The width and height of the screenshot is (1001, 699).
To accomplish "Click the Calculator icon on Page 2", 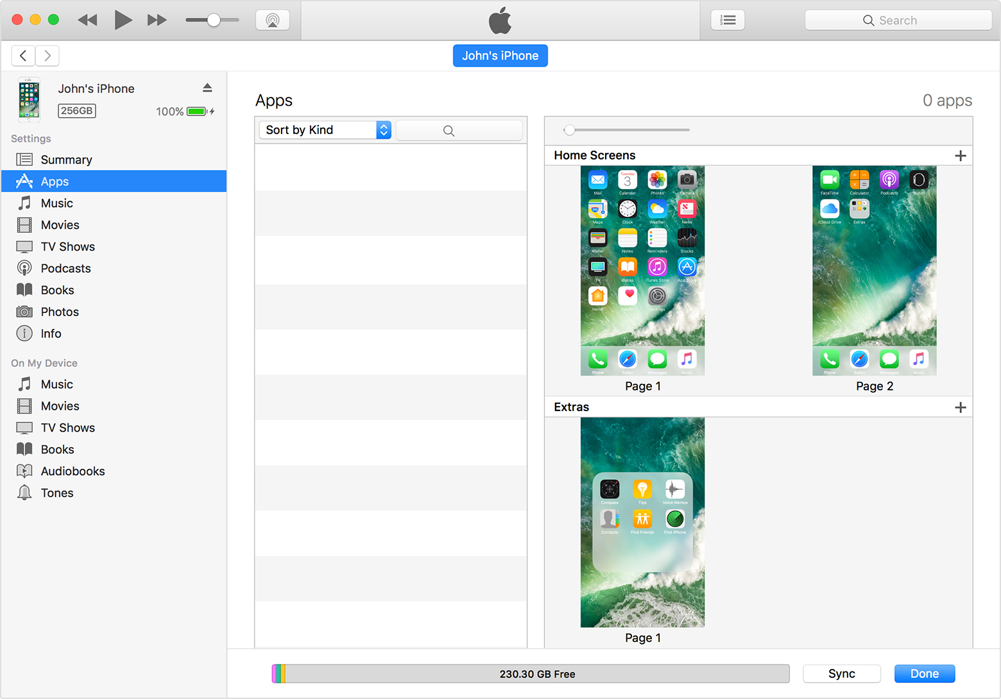I will tap(859, 180).
